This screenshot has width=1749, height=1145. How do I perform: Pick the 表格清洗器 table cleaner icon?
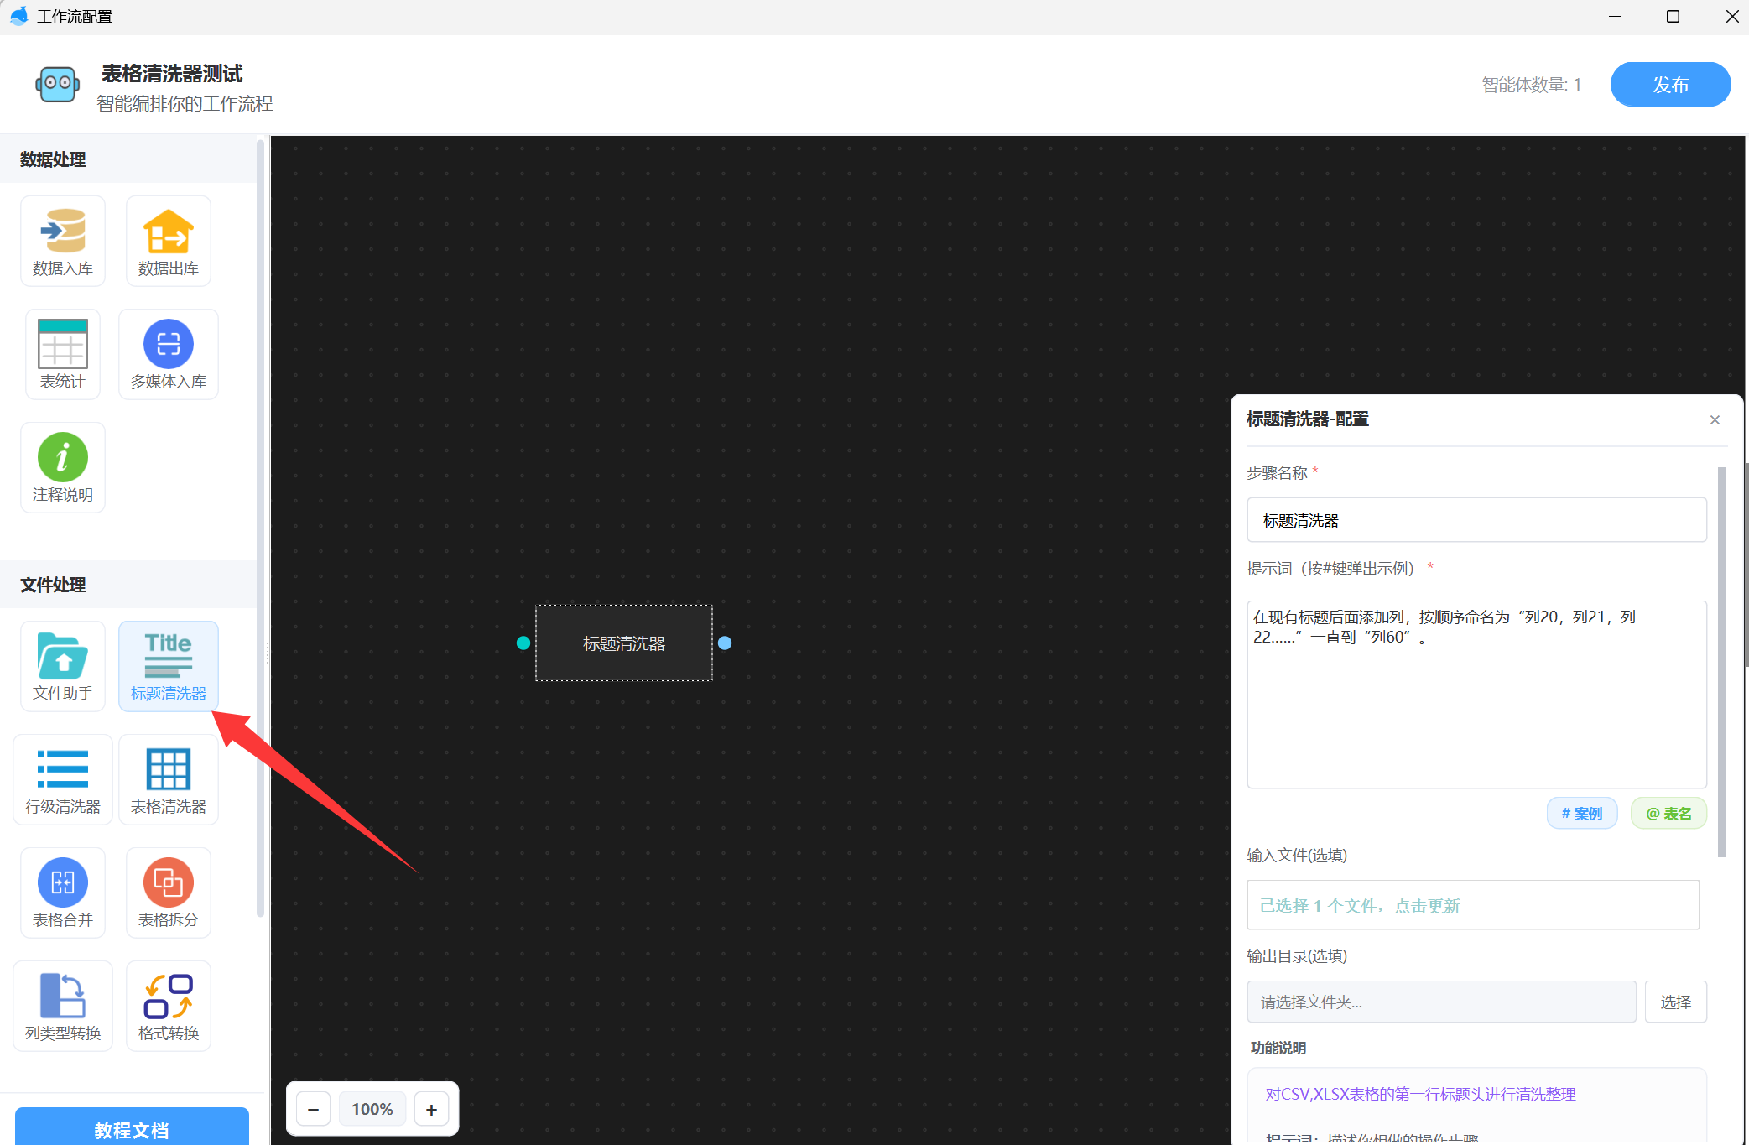click(168, 779)
